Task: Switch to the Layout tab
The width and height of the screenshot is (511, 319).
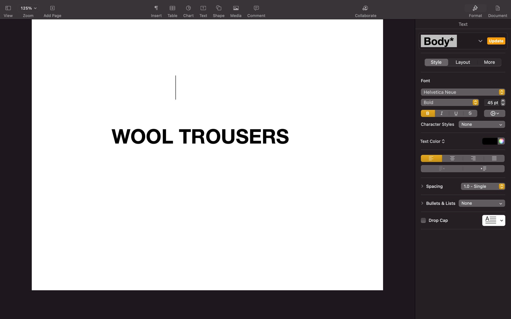Action: [x=462, y=62]
